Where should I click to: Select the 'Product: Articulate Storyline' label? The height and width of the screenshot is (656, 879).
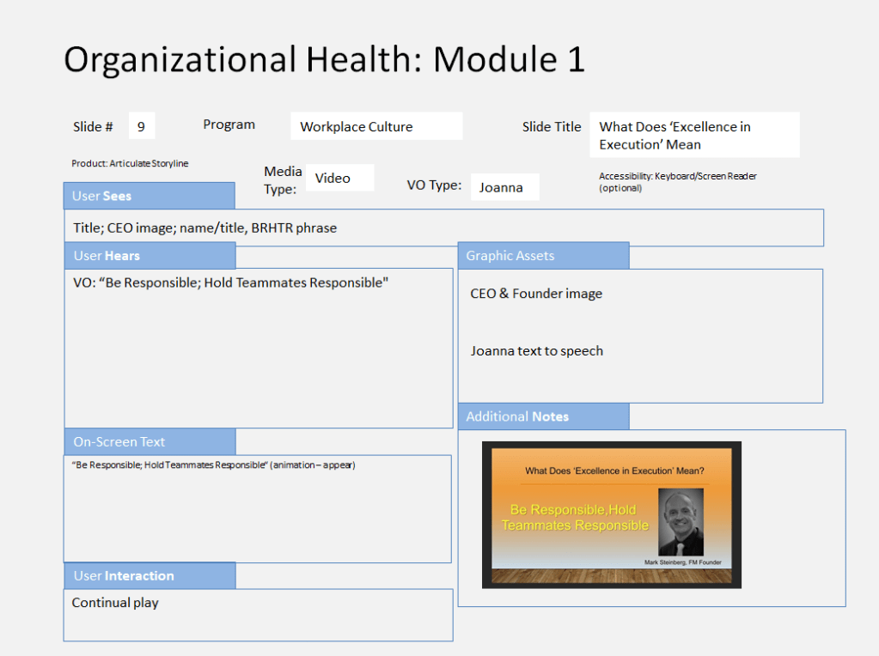[x=130, y=163]
